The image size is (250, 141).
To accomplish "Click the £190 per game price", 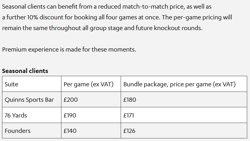I will pyautogui.click(x=70, y=115).
